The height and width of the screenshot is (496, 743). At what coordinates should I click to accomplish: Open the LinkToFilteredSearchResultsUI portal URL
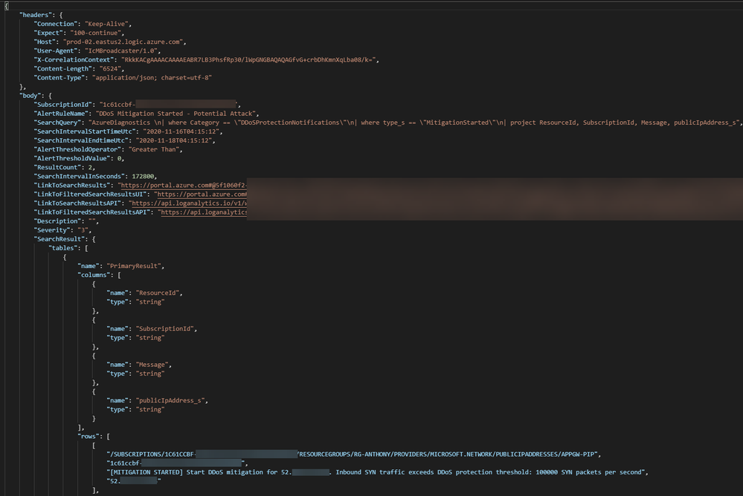point(202,194)
